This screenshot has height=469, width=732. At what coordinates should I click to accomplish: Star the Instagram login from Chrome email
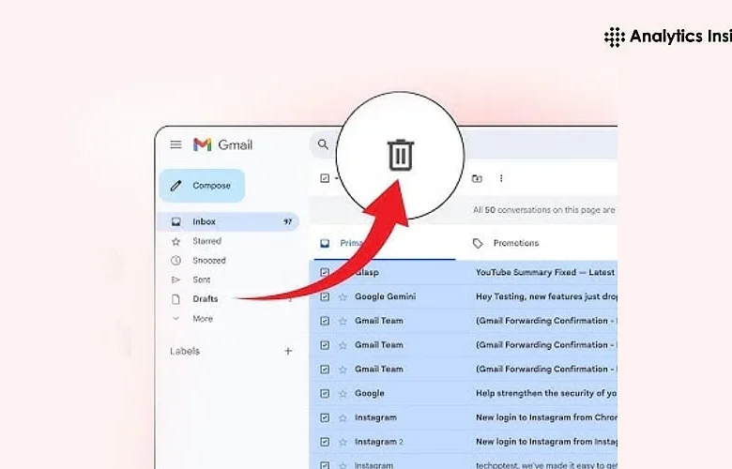(343, 417)
